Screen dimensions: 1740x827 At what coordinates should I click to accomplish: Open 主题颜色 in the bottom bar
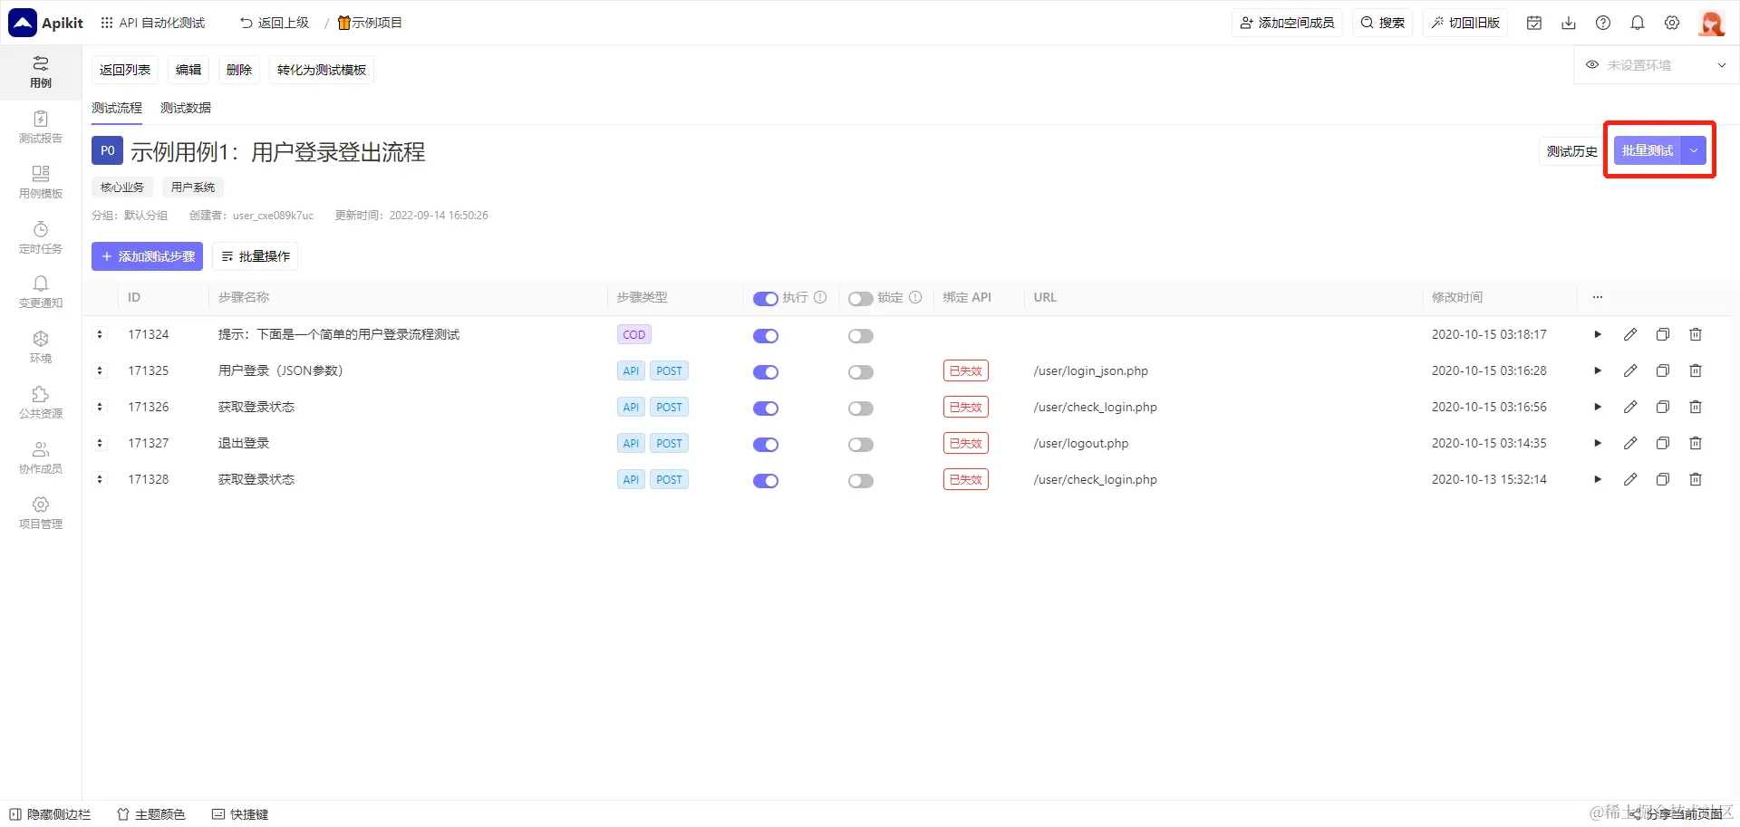point(151,814)
